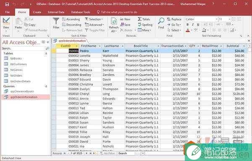Click the Copy command
Viewport: 252px width, 161px height.
[x=30, y=25]
